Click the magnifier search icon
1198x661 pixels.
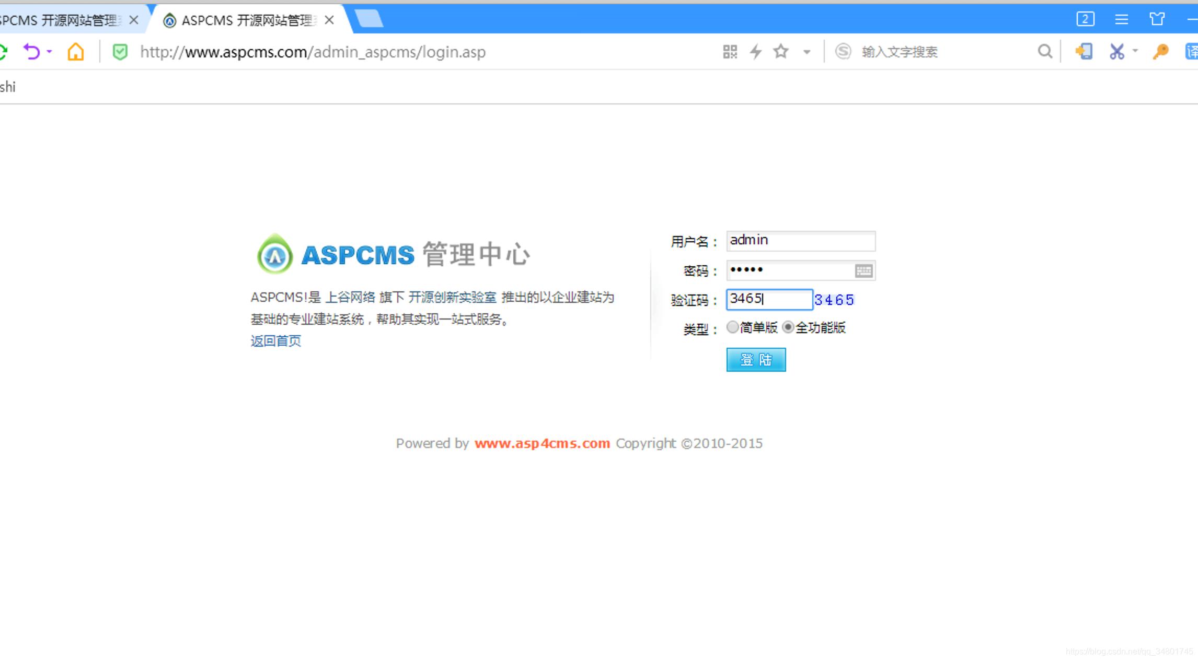[x=1045, y=52]
